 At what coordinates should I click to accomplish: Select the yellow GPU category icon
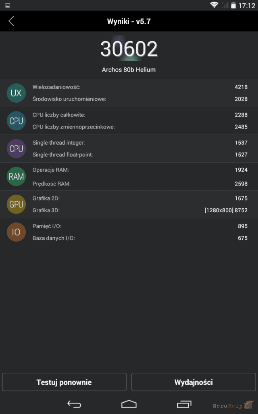[x=16, y=204]
